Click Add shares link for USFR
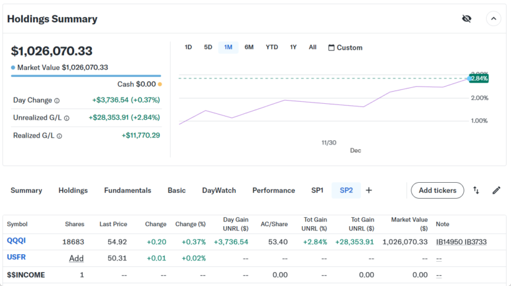 pos(77,258)
